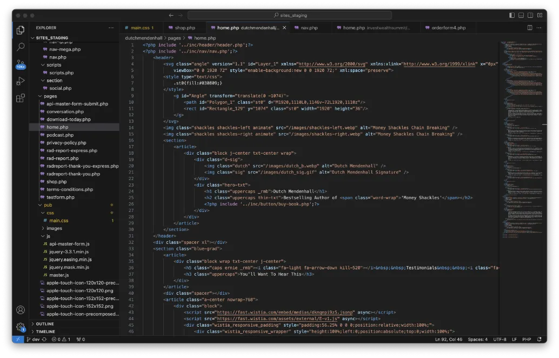559x358 pixels.
Task: Click the sync icon beside the dev branch
Action: pyautogui.click(x=45, y=339)
